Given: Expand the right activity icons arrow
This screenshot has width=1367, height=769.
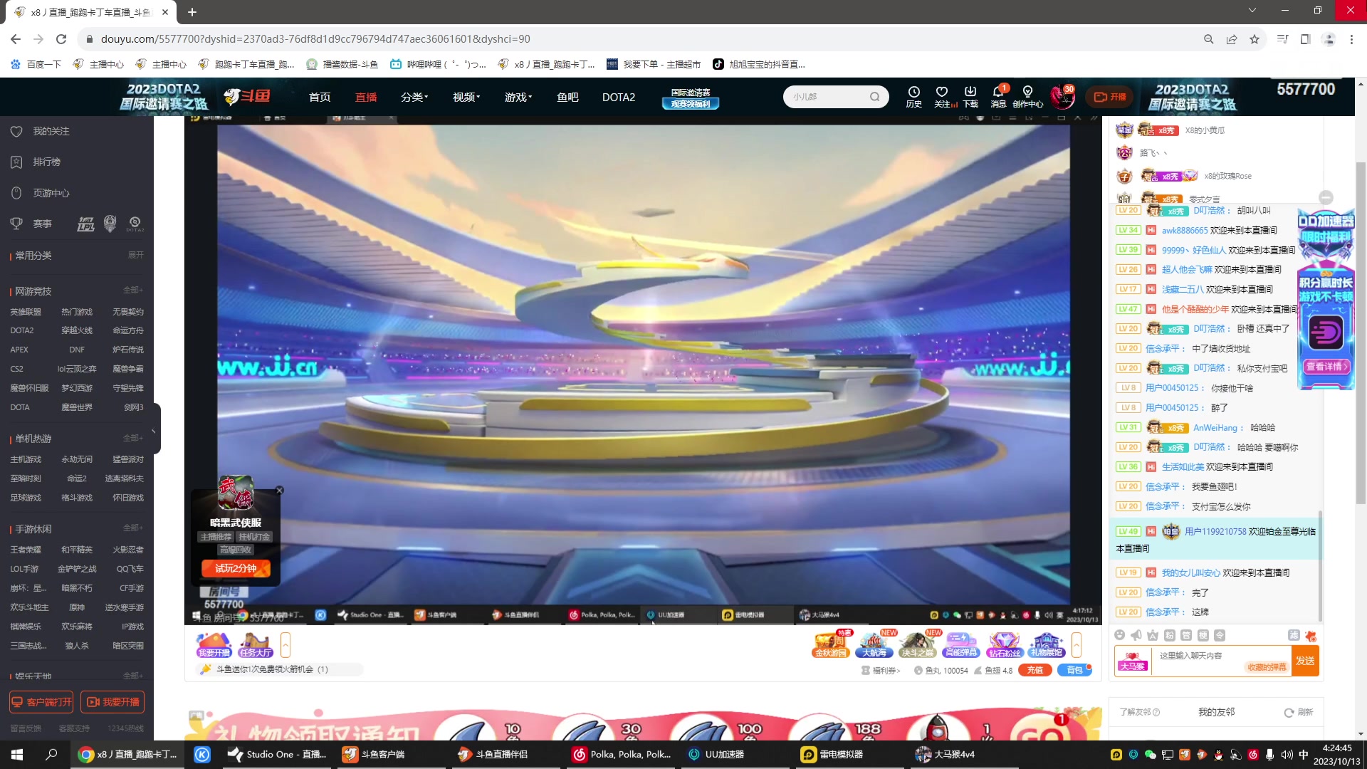Looking at the screenshot, I should (x=1077, y=645).
